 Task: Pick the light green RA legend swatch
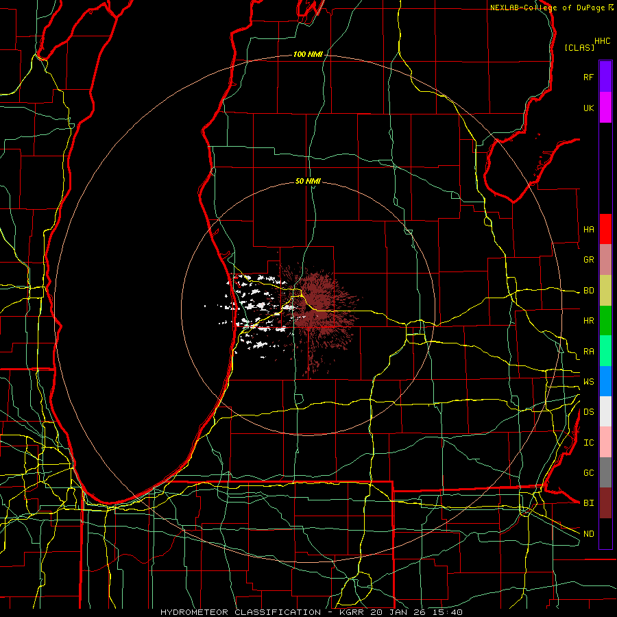pos(605,351)
